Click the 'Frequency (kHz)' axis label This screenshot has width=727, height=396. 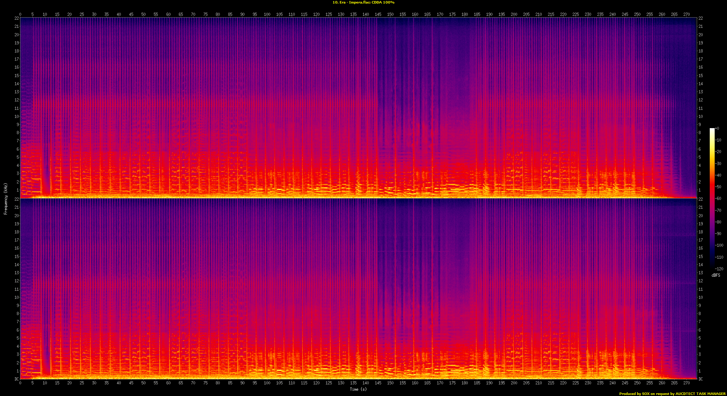[x=6, y=199]
